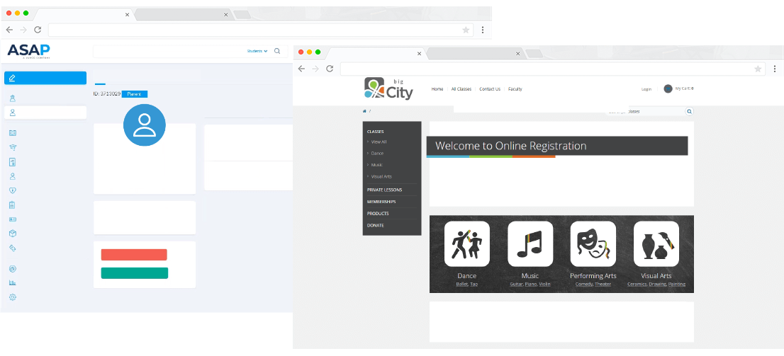Click the person icon above the shield icon
Viewport: 784px width, 356px height.
(x=13, y=176)
